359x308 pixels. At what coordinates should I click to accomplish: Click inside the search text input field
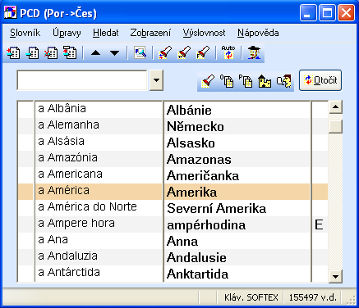82,80
